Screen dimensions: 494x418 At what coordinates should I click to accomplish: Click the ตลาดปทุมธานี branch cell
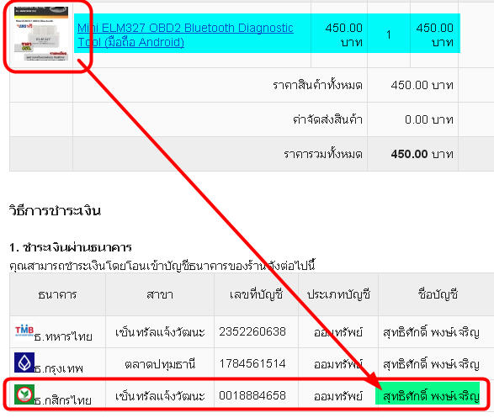click(160, 364)
